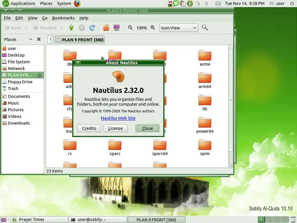Open the mail envelope indicator
The height and width of the screenshot is (223, 297).
[x=218, y=3]
